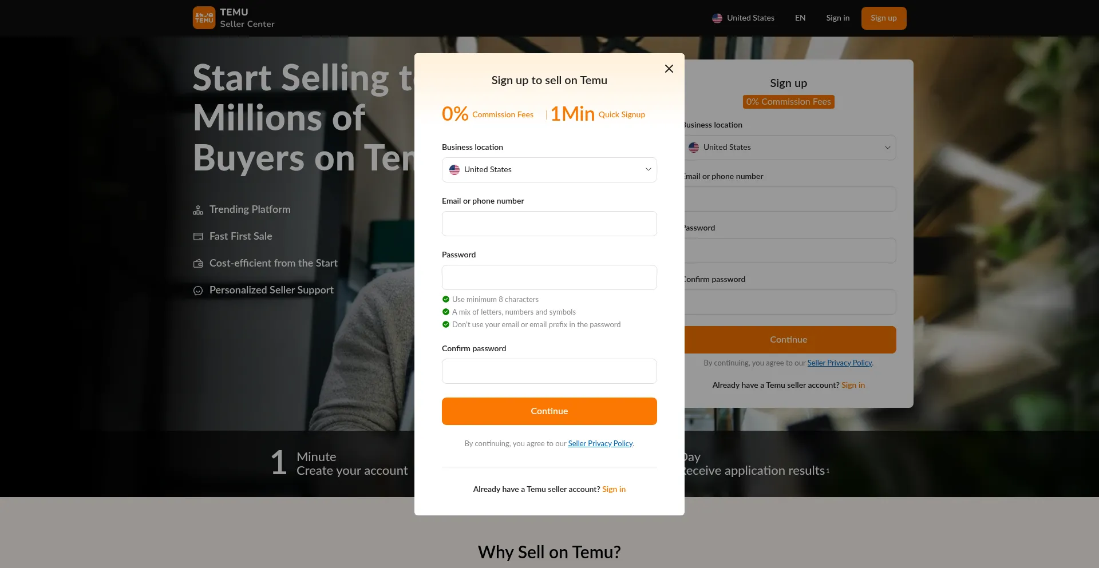Click the flag inside the modal's Business location selector
The width and height of the screenshot is (1099, 568).
454,169
